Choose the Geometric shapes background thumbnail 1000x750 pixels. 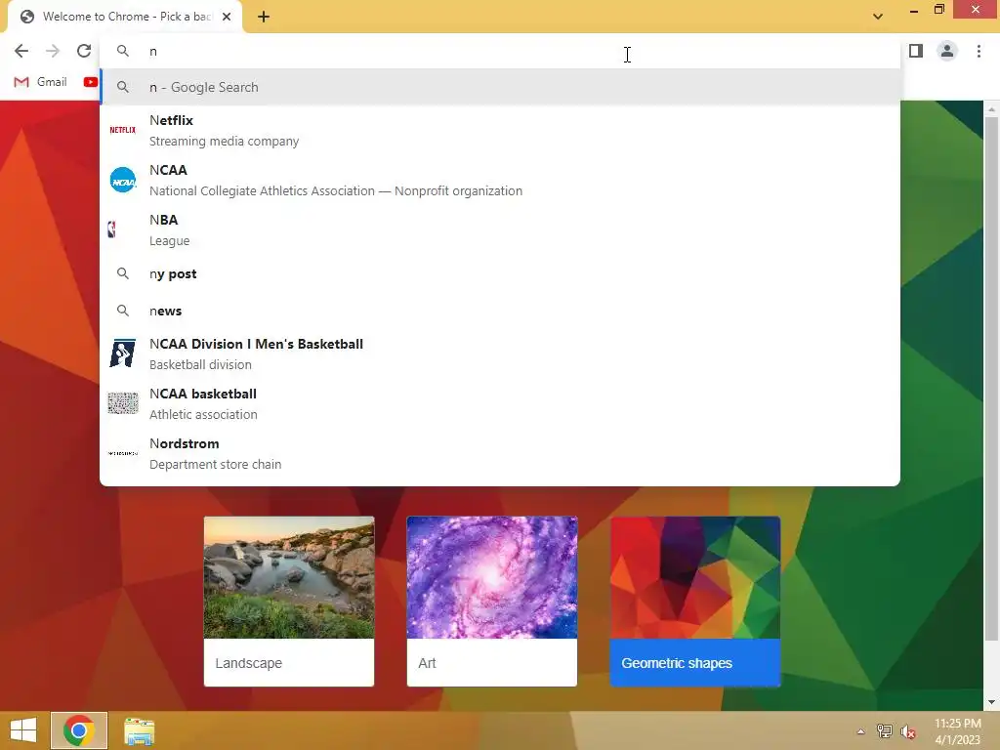[x=695, y=578]
